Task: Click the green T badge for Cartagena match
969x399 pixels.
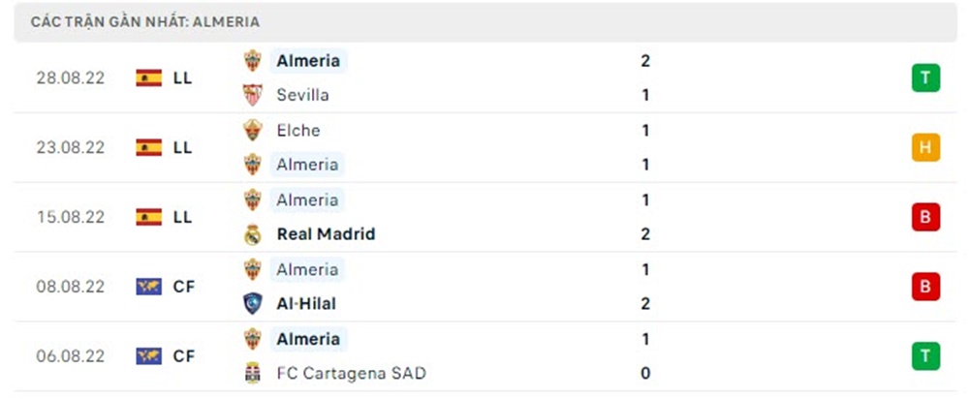Action: (x=925, y=356)
